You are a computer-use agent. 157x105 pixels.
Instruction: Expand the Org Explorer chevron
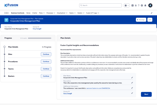coord(67,13)
